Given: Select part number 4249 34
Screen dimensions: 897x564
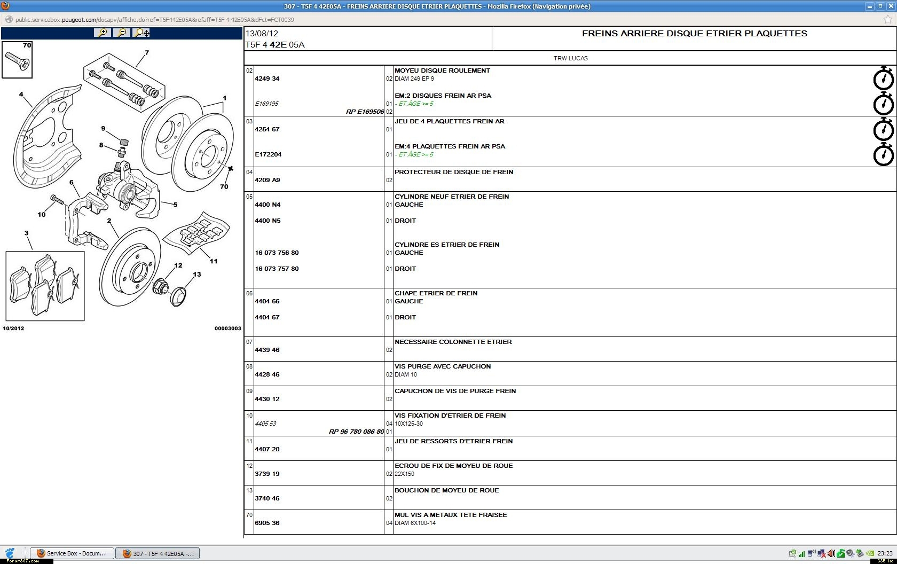Looking at the screenshot, I should pos(267,79).
